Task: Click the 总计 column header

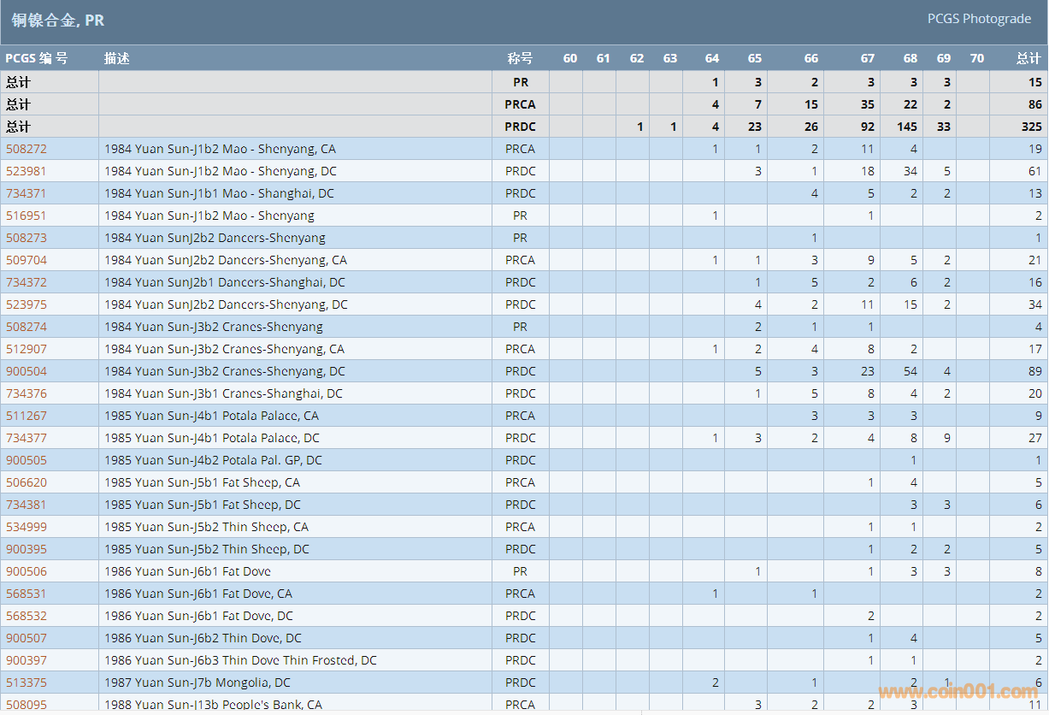Action: (x=1028, y=58)
